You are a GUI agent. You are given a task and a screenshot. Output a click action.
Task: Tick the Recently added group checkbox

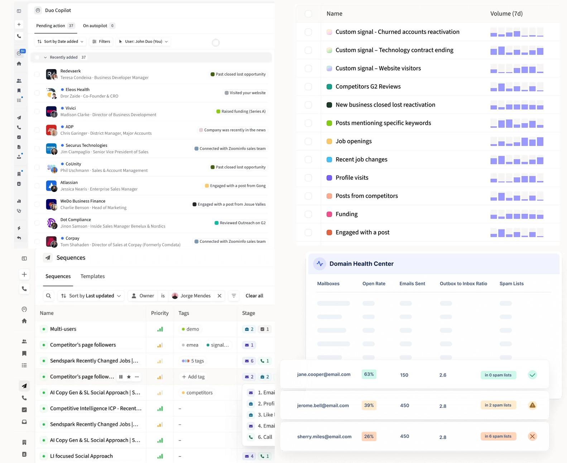[x=37, y=57]
